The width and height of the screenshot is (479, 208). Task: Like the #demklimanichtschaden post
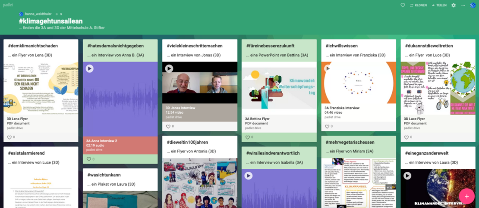pyautogui.click(x=9, y=137)
